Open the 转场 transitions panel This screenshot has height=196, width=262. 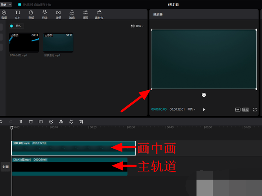[x=58, y=15]
